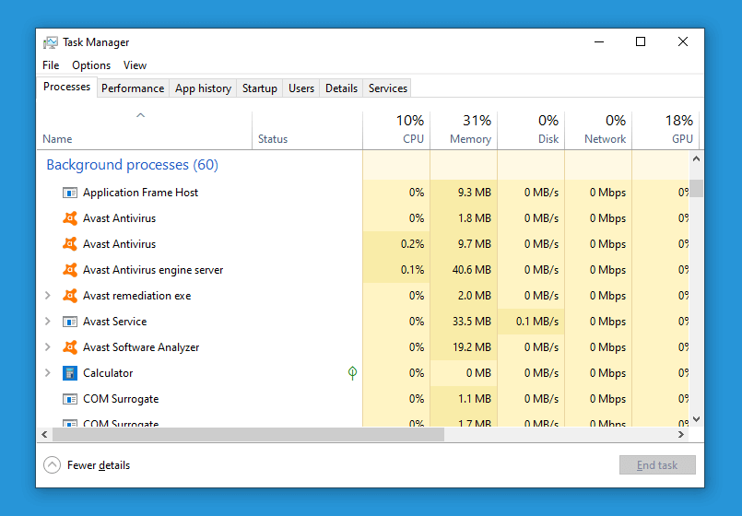Sort by the Memory column header
Screen dimensions: 742x516
click(x=464, y=131)
